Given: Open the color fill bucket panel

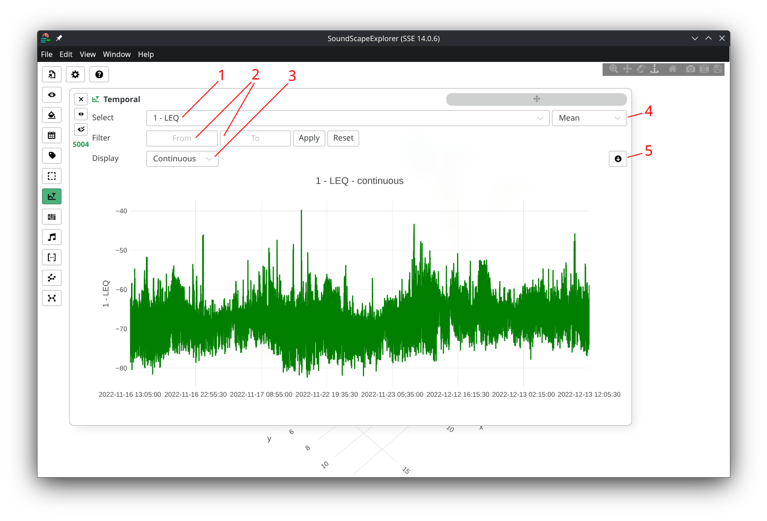Looking at the screenshot, I should (52, 115).
